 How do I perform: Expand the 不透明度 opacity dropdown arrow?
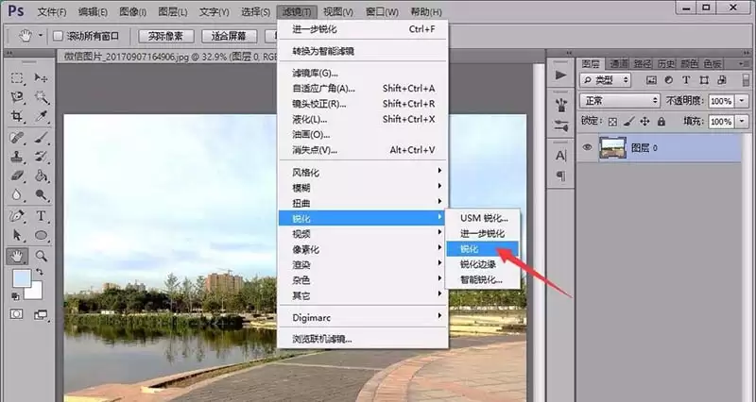(x=742, y=101)
